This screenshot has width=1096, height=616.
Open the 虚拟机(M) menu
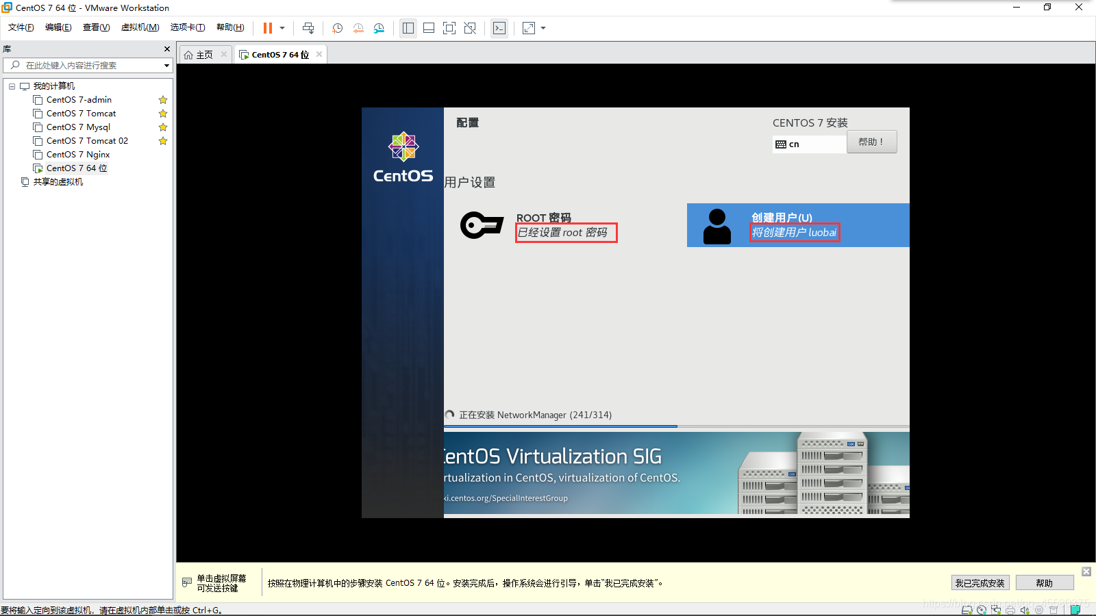[140, 27]
